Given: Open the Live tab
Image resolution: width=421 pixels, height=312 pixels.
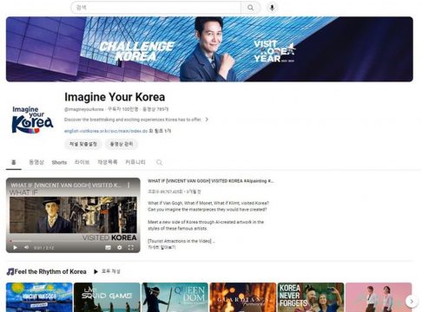Looking at the screenshot, I should point(82,162).
